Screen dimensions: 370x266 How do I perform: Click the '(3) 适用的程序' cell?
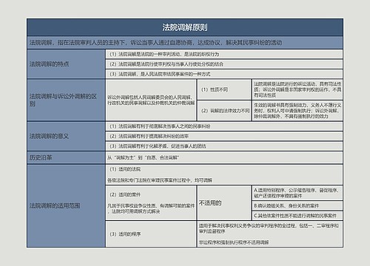(151, 234)
